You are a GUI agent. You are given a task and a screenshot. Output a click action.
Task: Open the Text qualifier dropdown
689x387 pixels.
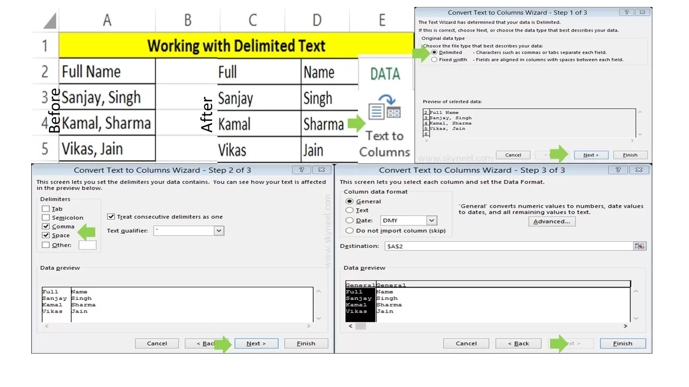point(219,231)
